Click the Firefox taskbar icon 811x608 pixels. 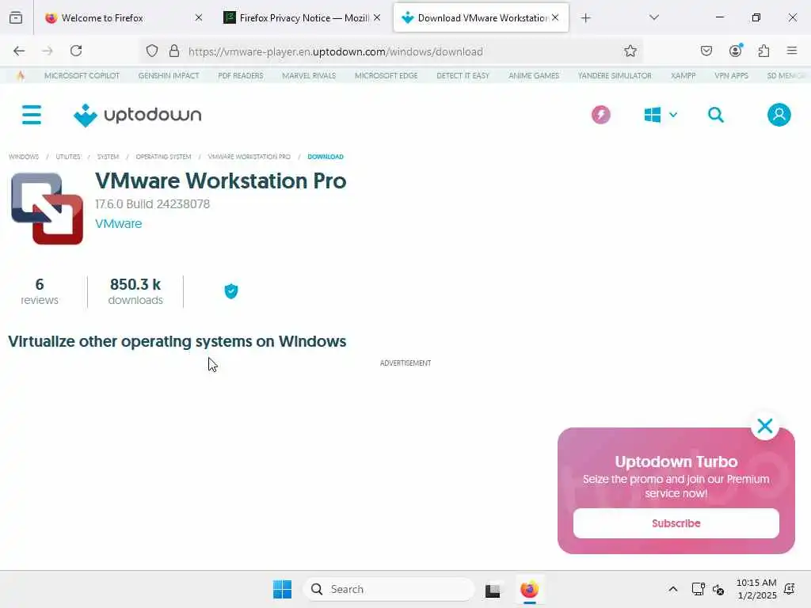[529, 589]
